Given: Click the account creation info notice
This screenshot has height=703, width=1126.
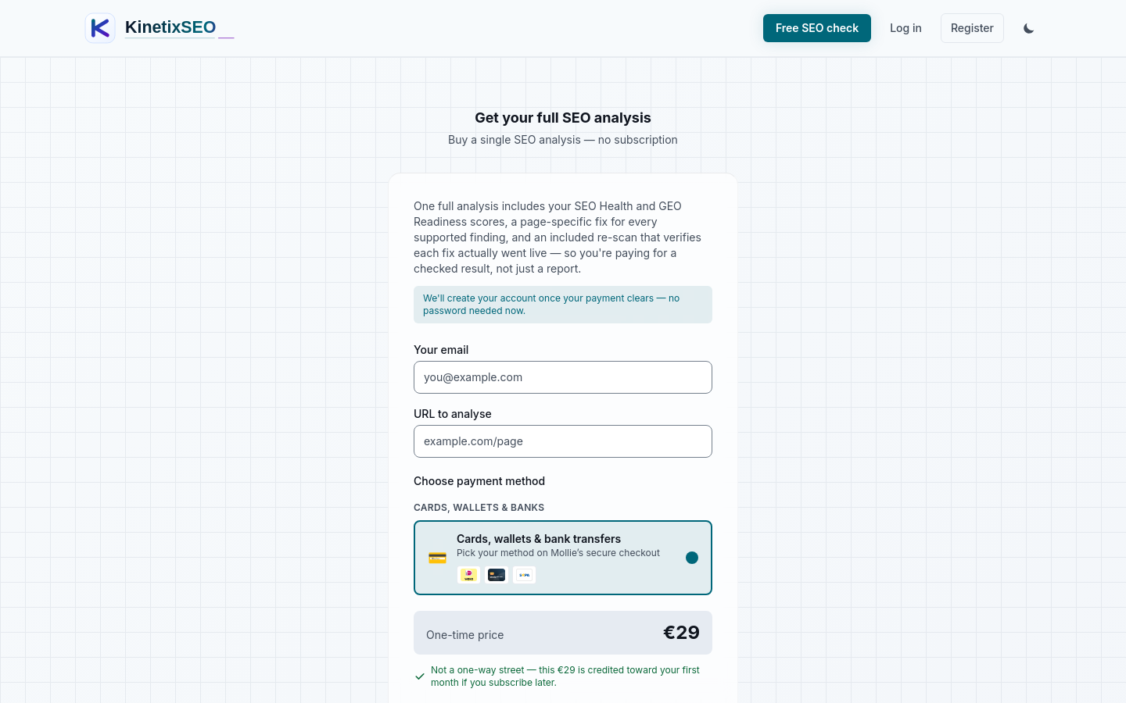Looking at the screenshot, I should tap(563, 305).
